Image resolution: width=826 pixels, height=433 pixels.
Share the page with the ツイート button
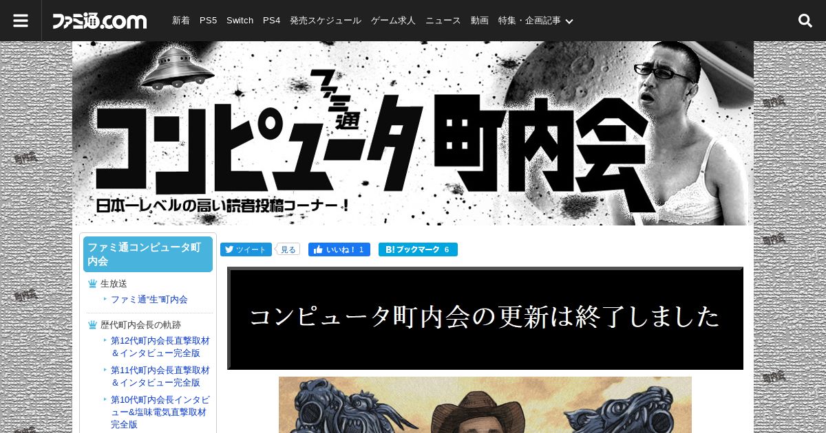point(246,249)
